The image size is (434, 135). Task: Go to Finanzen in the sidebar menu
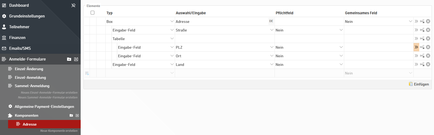(17, 38)
